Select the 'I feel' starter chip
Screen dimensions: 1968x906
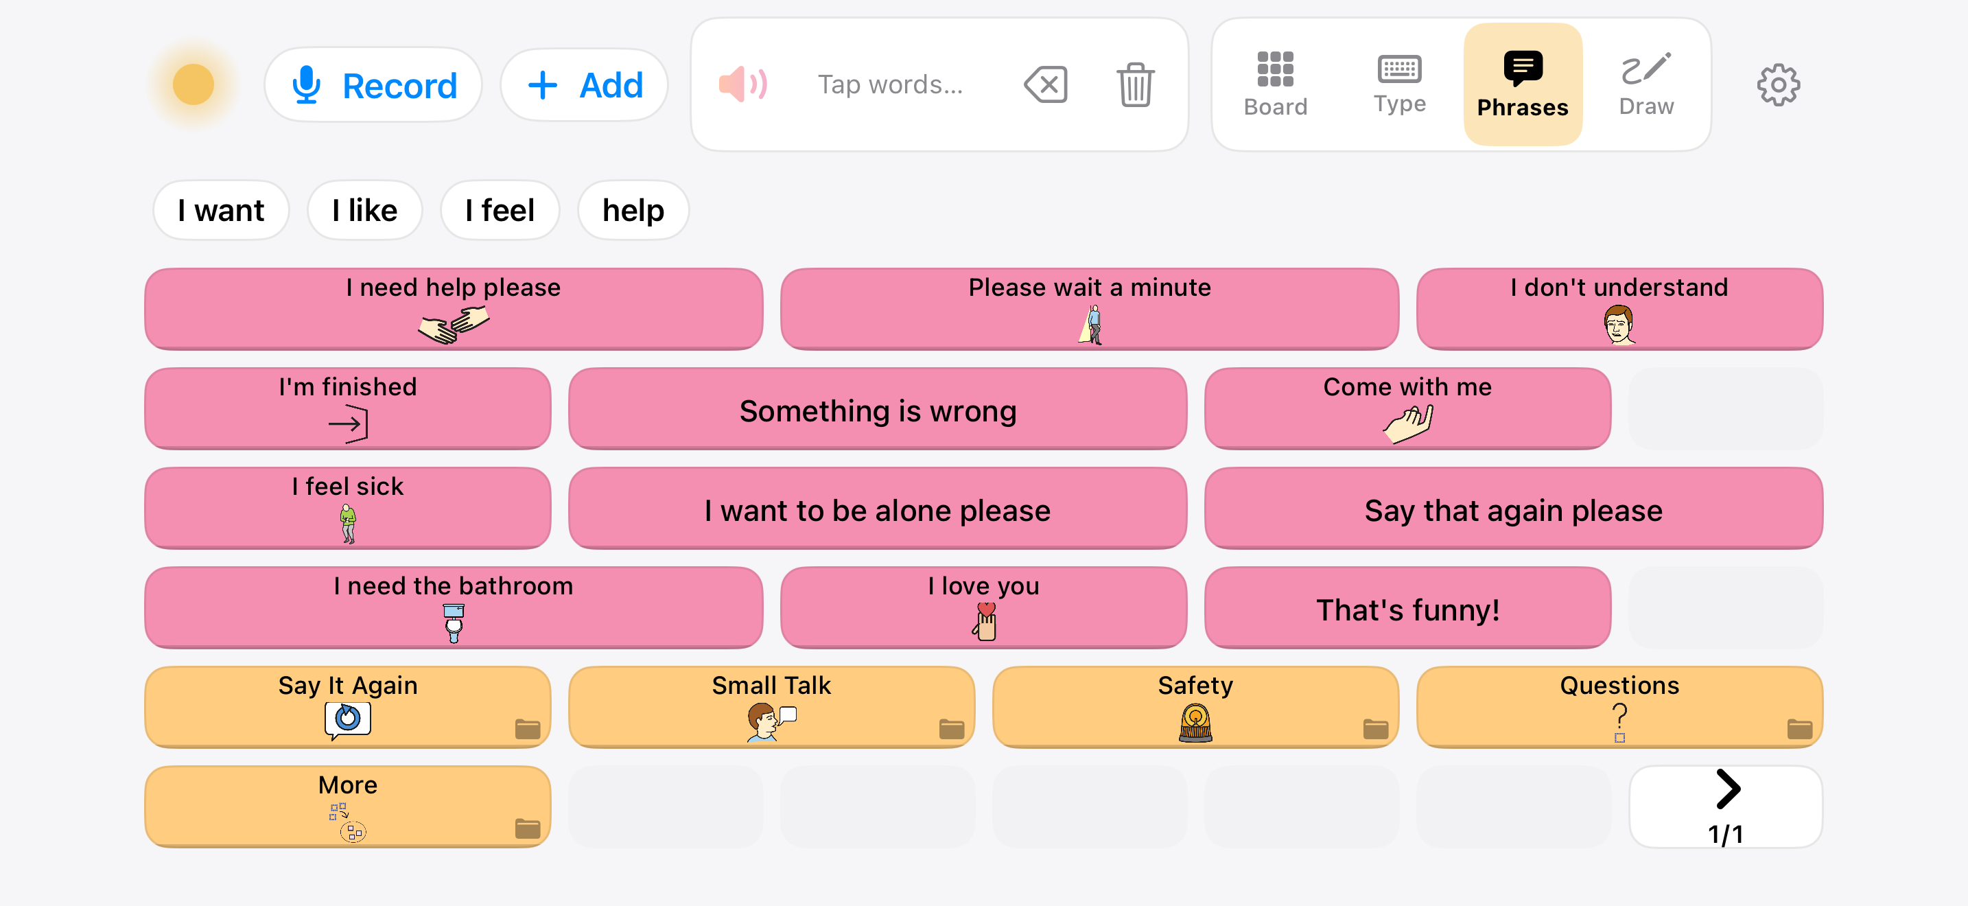tap(500, 210)
